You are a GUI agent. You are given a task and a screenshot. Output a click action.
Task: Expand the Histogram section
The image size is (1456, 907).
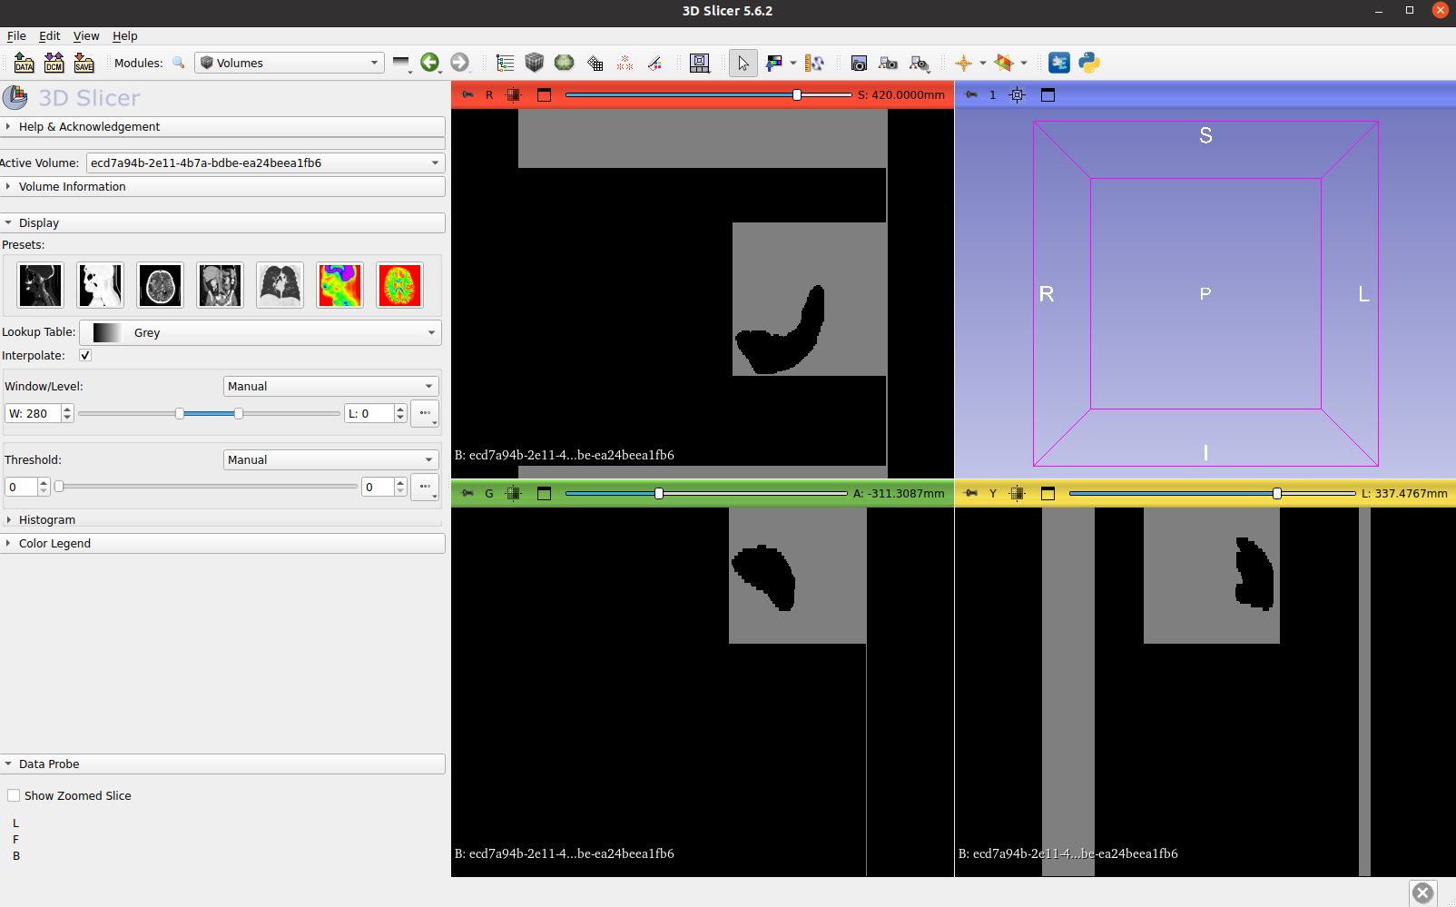223,519
